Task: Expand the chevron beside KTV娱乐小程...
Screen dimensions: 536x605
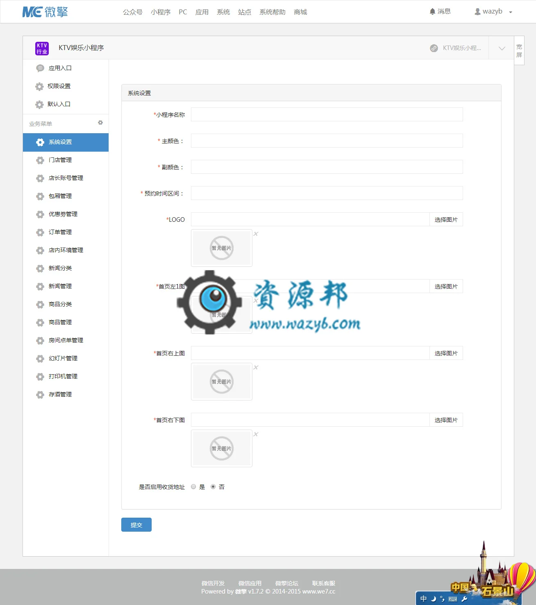Action: 502,48
